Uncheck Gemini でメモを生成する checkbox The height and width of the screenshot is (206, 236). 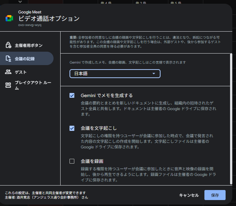[72, 95]
